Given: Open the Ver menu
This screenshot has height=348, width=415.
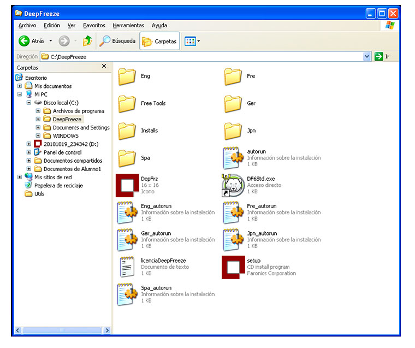Looking at the screenshot, I should (72, 26).
